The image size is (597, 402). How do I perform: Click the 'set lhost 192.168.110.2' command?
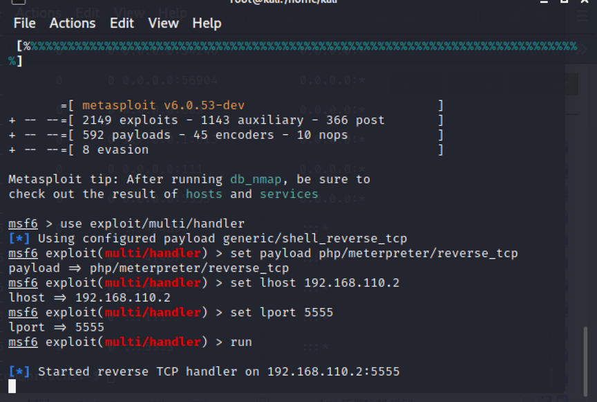tap(315, 283)
